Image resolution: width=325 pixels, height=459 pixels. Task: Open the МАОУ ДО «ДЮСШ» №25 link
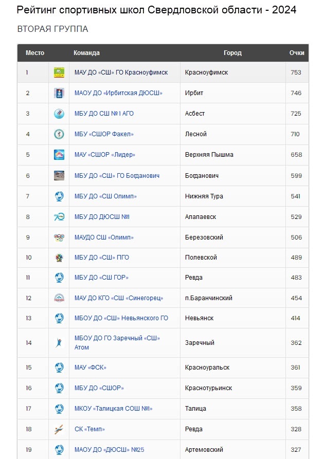click(109, 450)
